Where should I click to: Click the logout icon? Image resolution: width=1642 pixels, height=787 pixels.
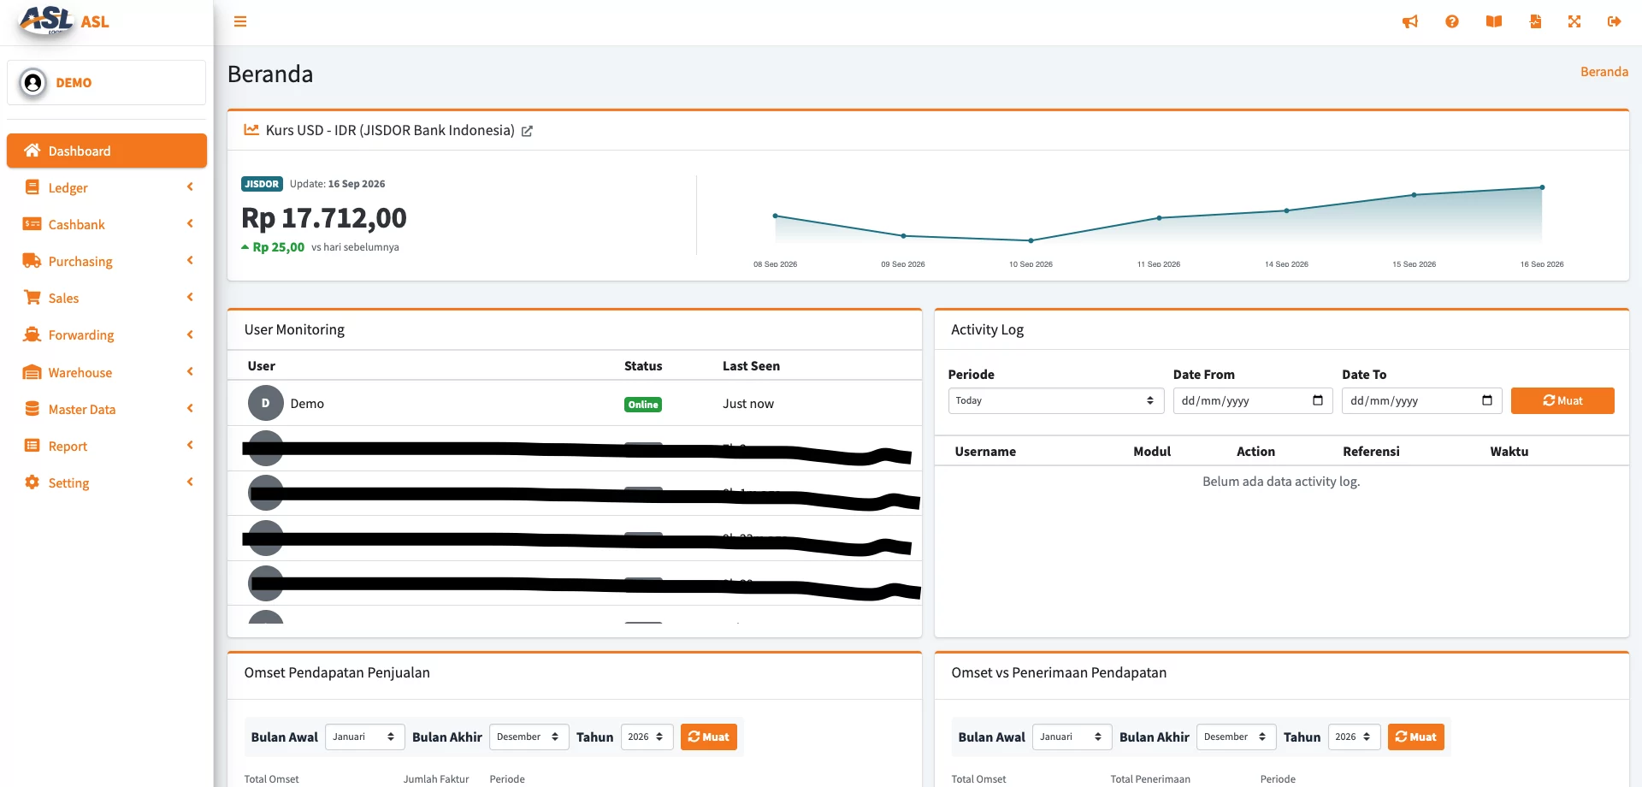(x=1615, y=21)
